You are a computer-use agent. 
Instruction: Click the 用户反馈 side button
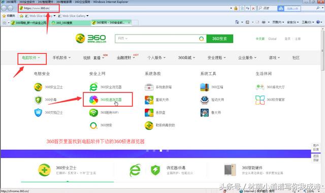(316, 147)
